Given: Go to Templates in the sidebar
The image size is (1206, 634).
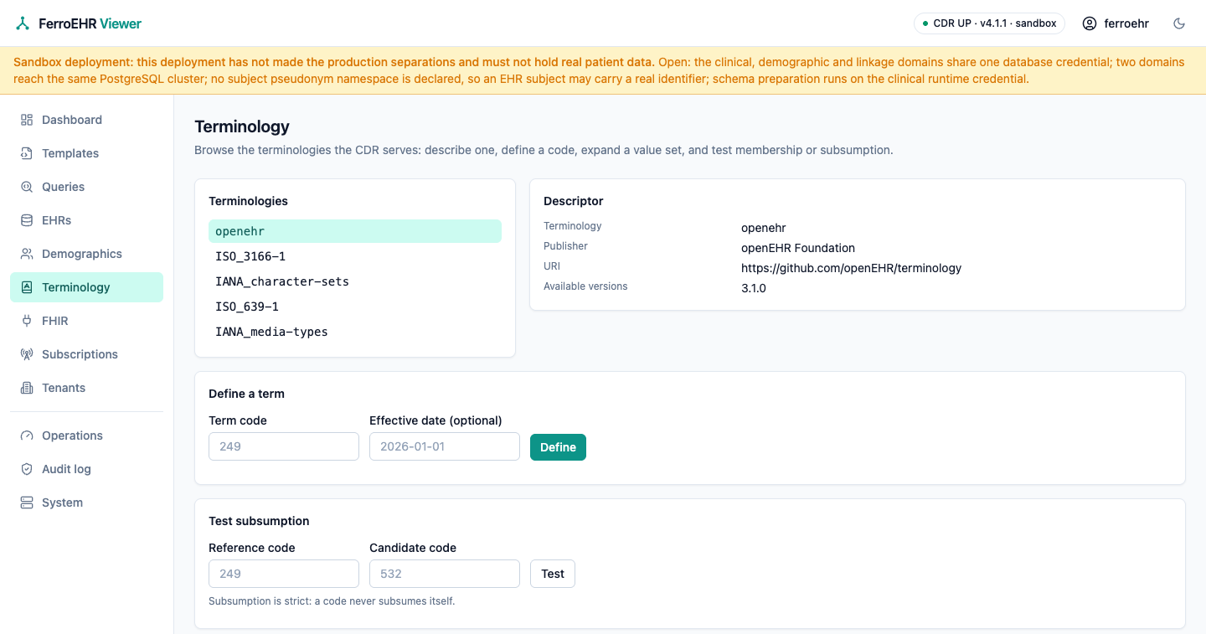Looking at the screenshot, I should click(x=86, y=153).
